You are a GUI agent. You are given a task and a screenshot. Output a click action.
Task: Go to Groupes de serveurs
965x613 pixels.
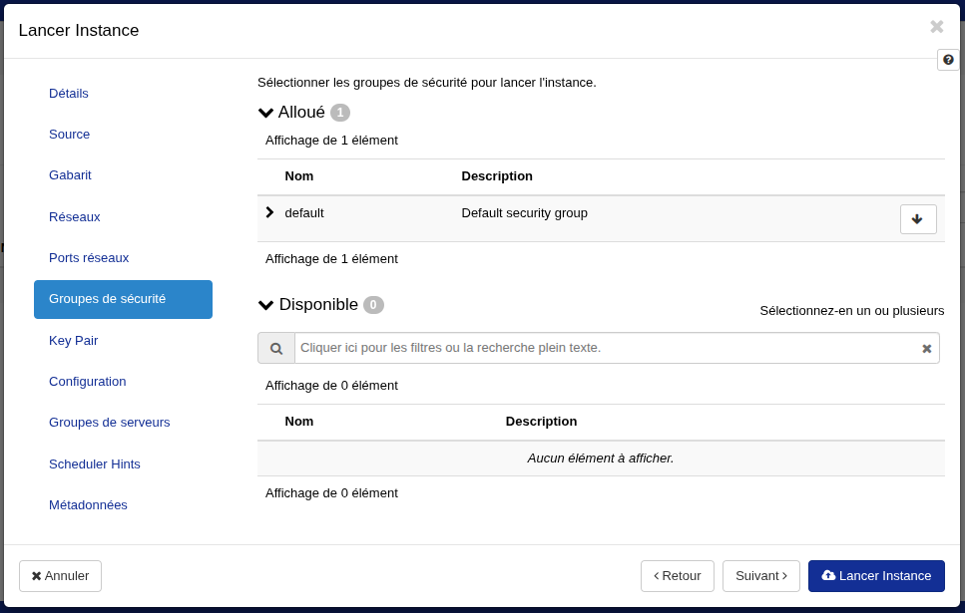point(110,423)
